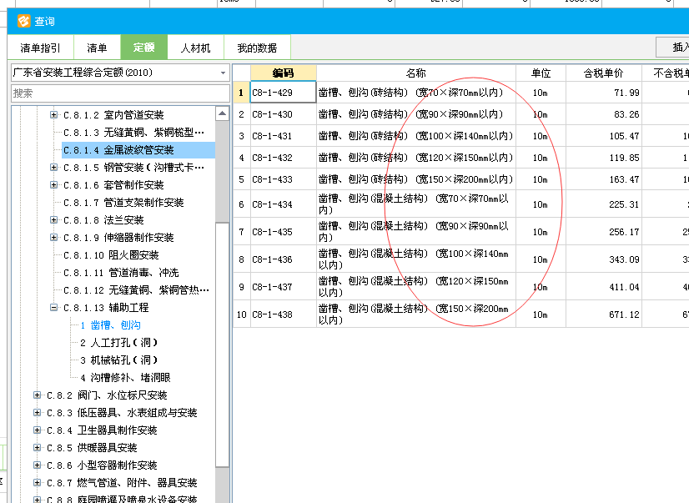Expand C.8.7 燃气管道、附件、器具安装
This screenshot has width=689, height=503.
pos(38,483)
